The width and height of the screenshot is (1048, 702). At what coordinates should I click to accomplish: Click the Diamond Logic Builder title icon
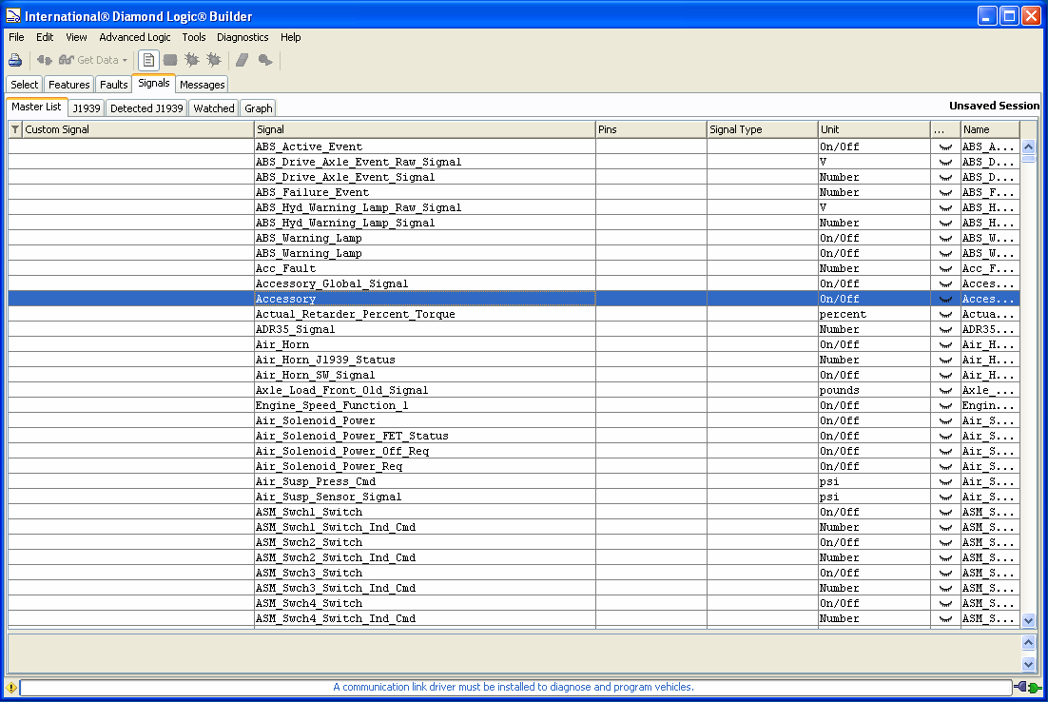tap(13, 15)
